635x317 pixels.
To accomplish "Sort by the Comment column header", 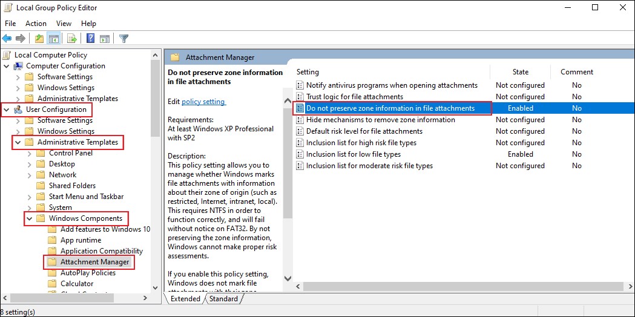I will pos(577,71).
